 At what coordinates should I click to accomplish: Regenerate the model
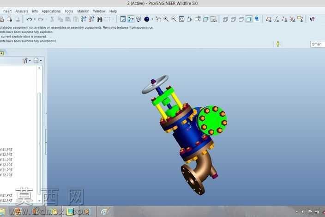[84, 19]
